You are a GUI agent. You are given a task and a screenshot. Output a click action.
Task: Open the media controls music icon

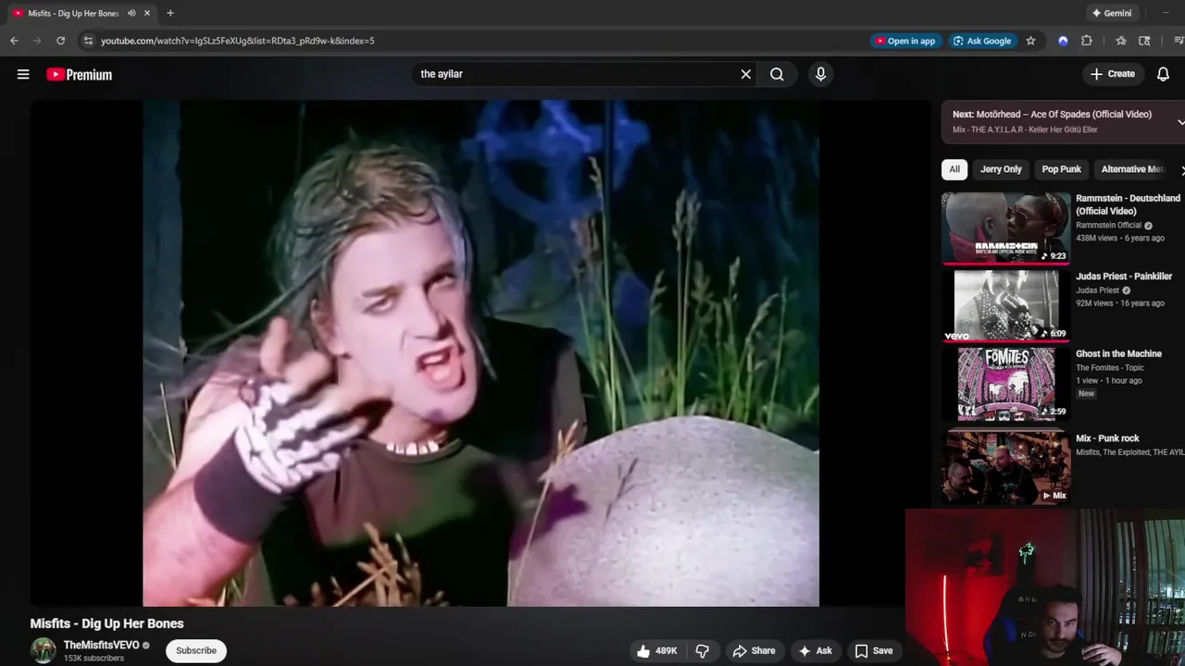1179,41
